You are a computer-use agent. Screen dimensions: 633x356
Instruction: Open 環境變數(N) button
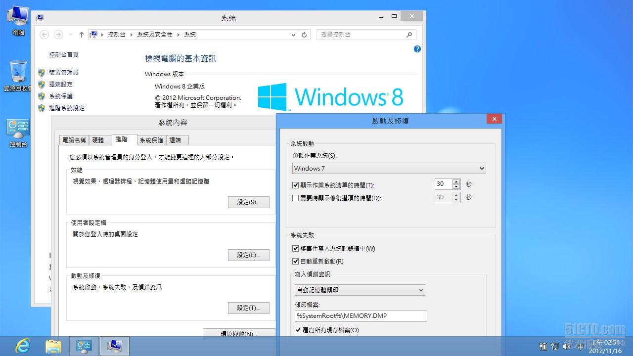point(239,334)
